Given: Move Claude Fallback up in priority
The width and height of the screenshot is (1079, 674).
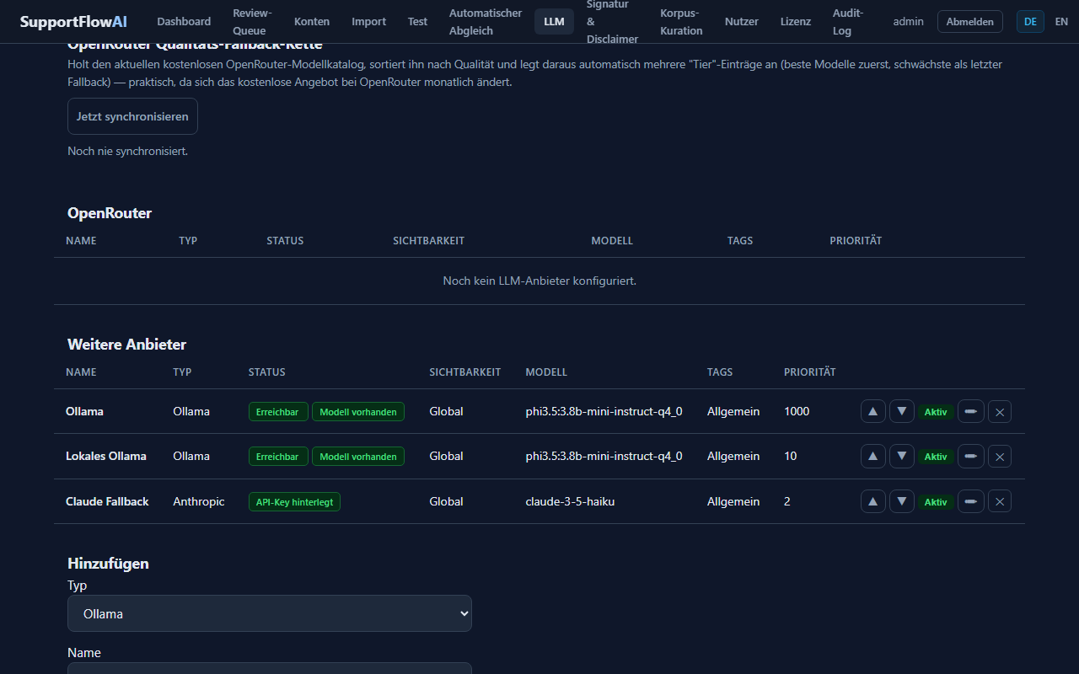Looking at the screenshot, I should click(872, 501).
